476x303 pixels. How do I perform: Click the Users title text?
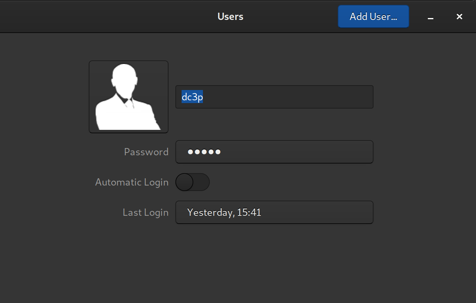point(230,16)
